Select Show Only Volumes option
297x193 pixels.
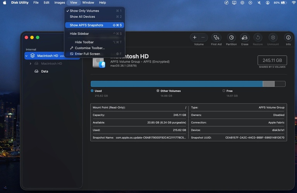click(95, 11)
